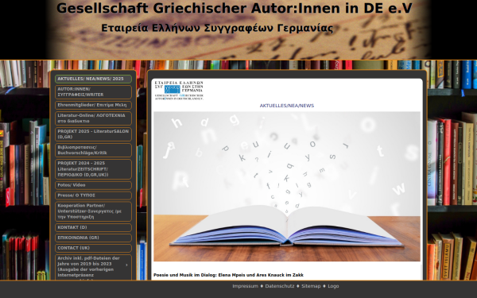
Task: Open KONTAKT (D) page
Action: 93,227
